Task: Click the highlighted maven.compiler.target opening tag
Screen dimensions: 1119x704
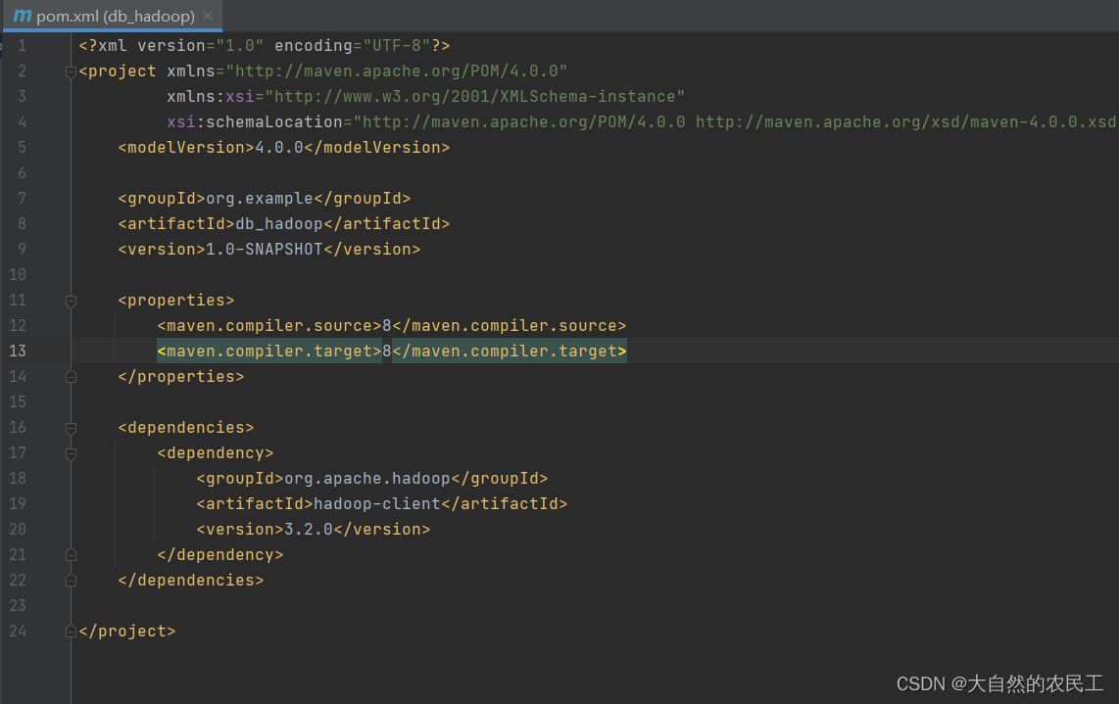Action: (269, 352)
